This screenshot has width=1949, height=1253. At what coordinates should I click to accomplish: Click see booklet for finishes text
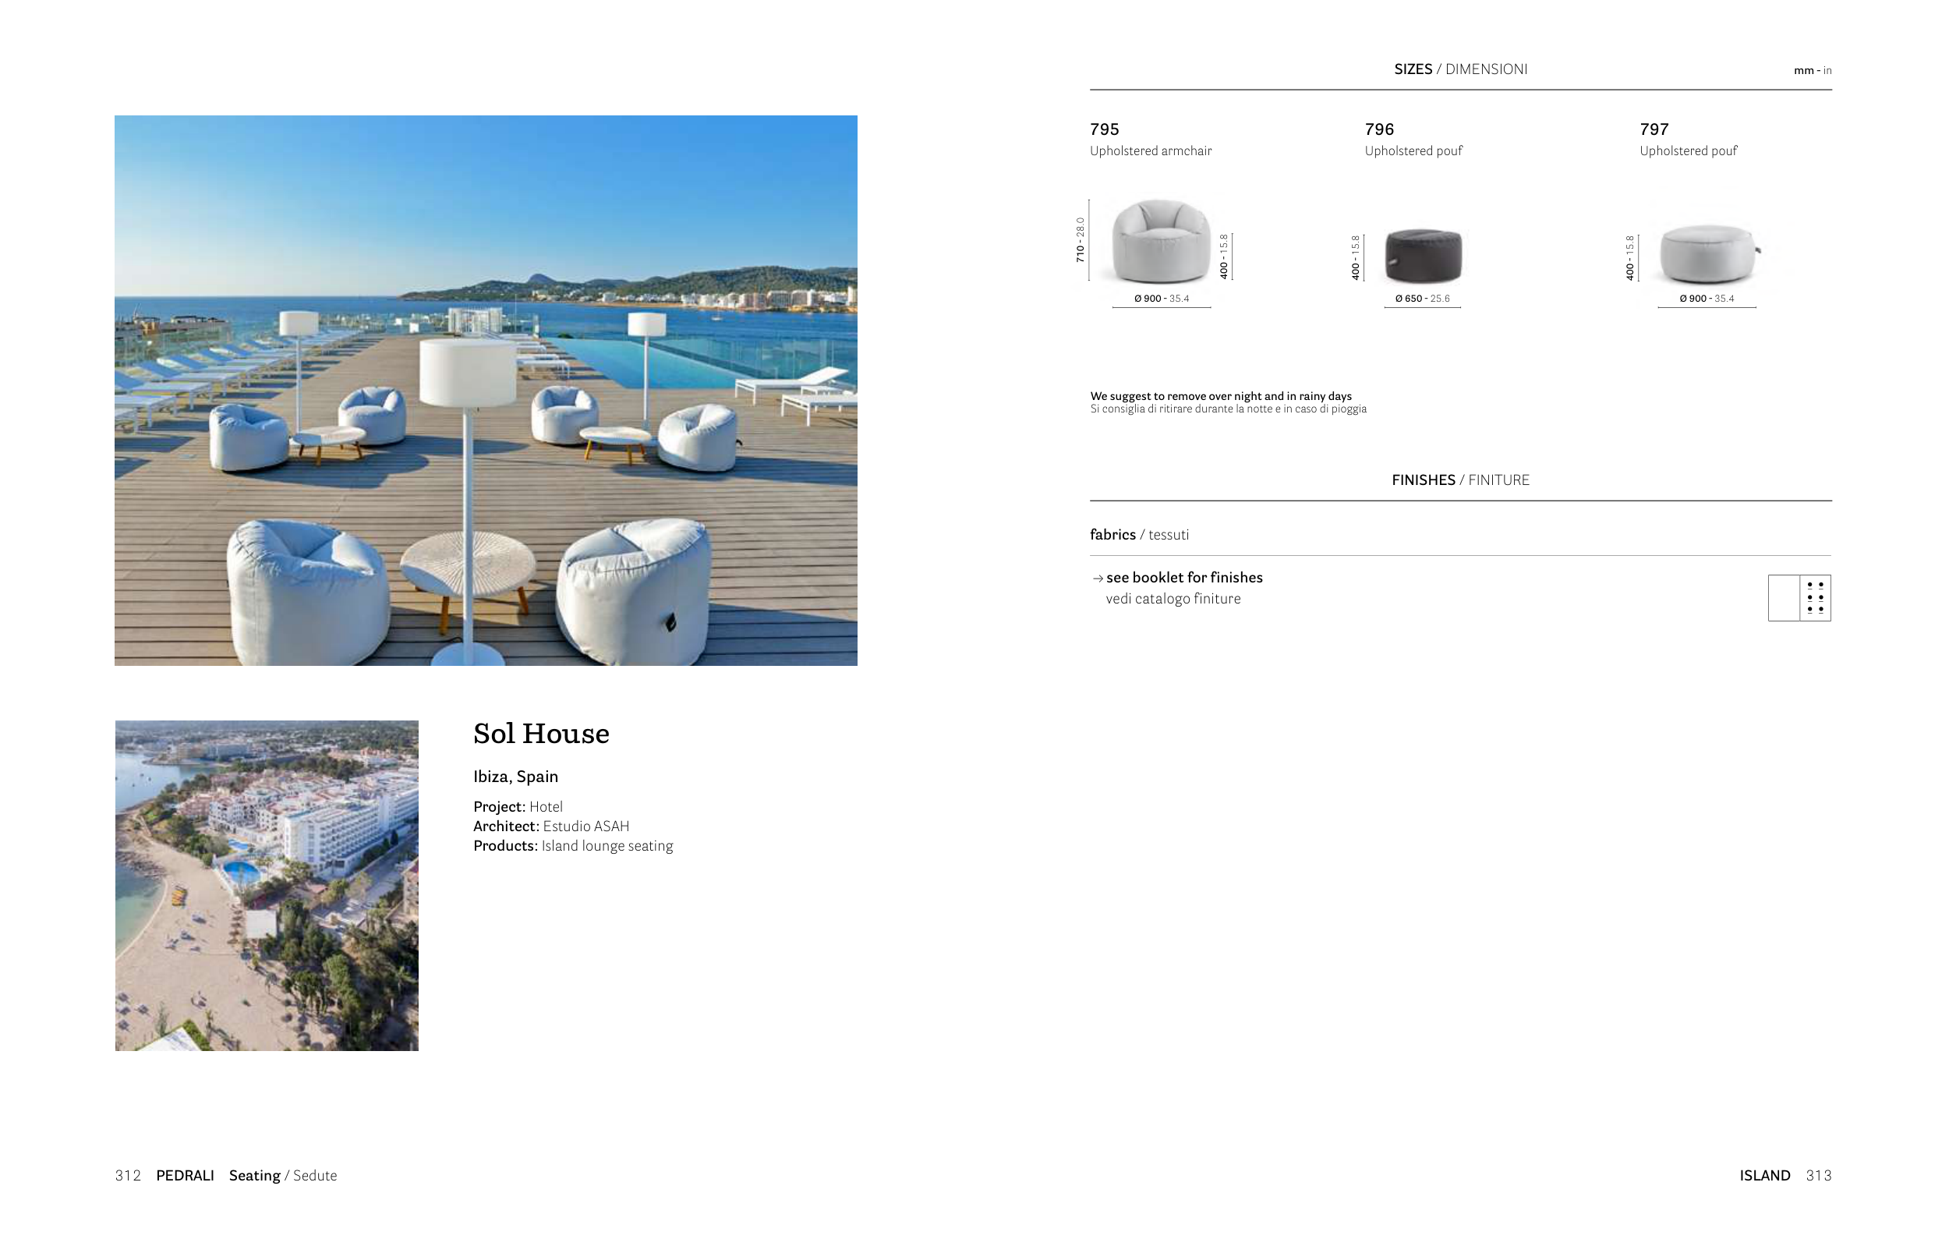click(1183, 578)
